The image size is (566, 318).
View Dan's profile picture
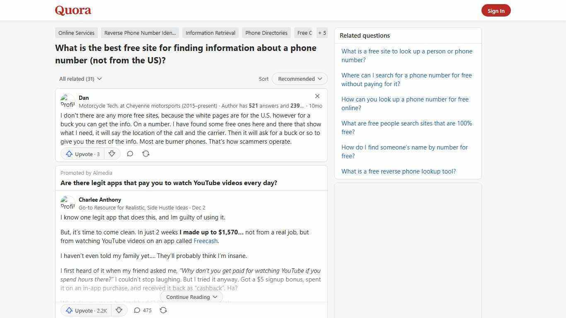click(x=68, y=101)
